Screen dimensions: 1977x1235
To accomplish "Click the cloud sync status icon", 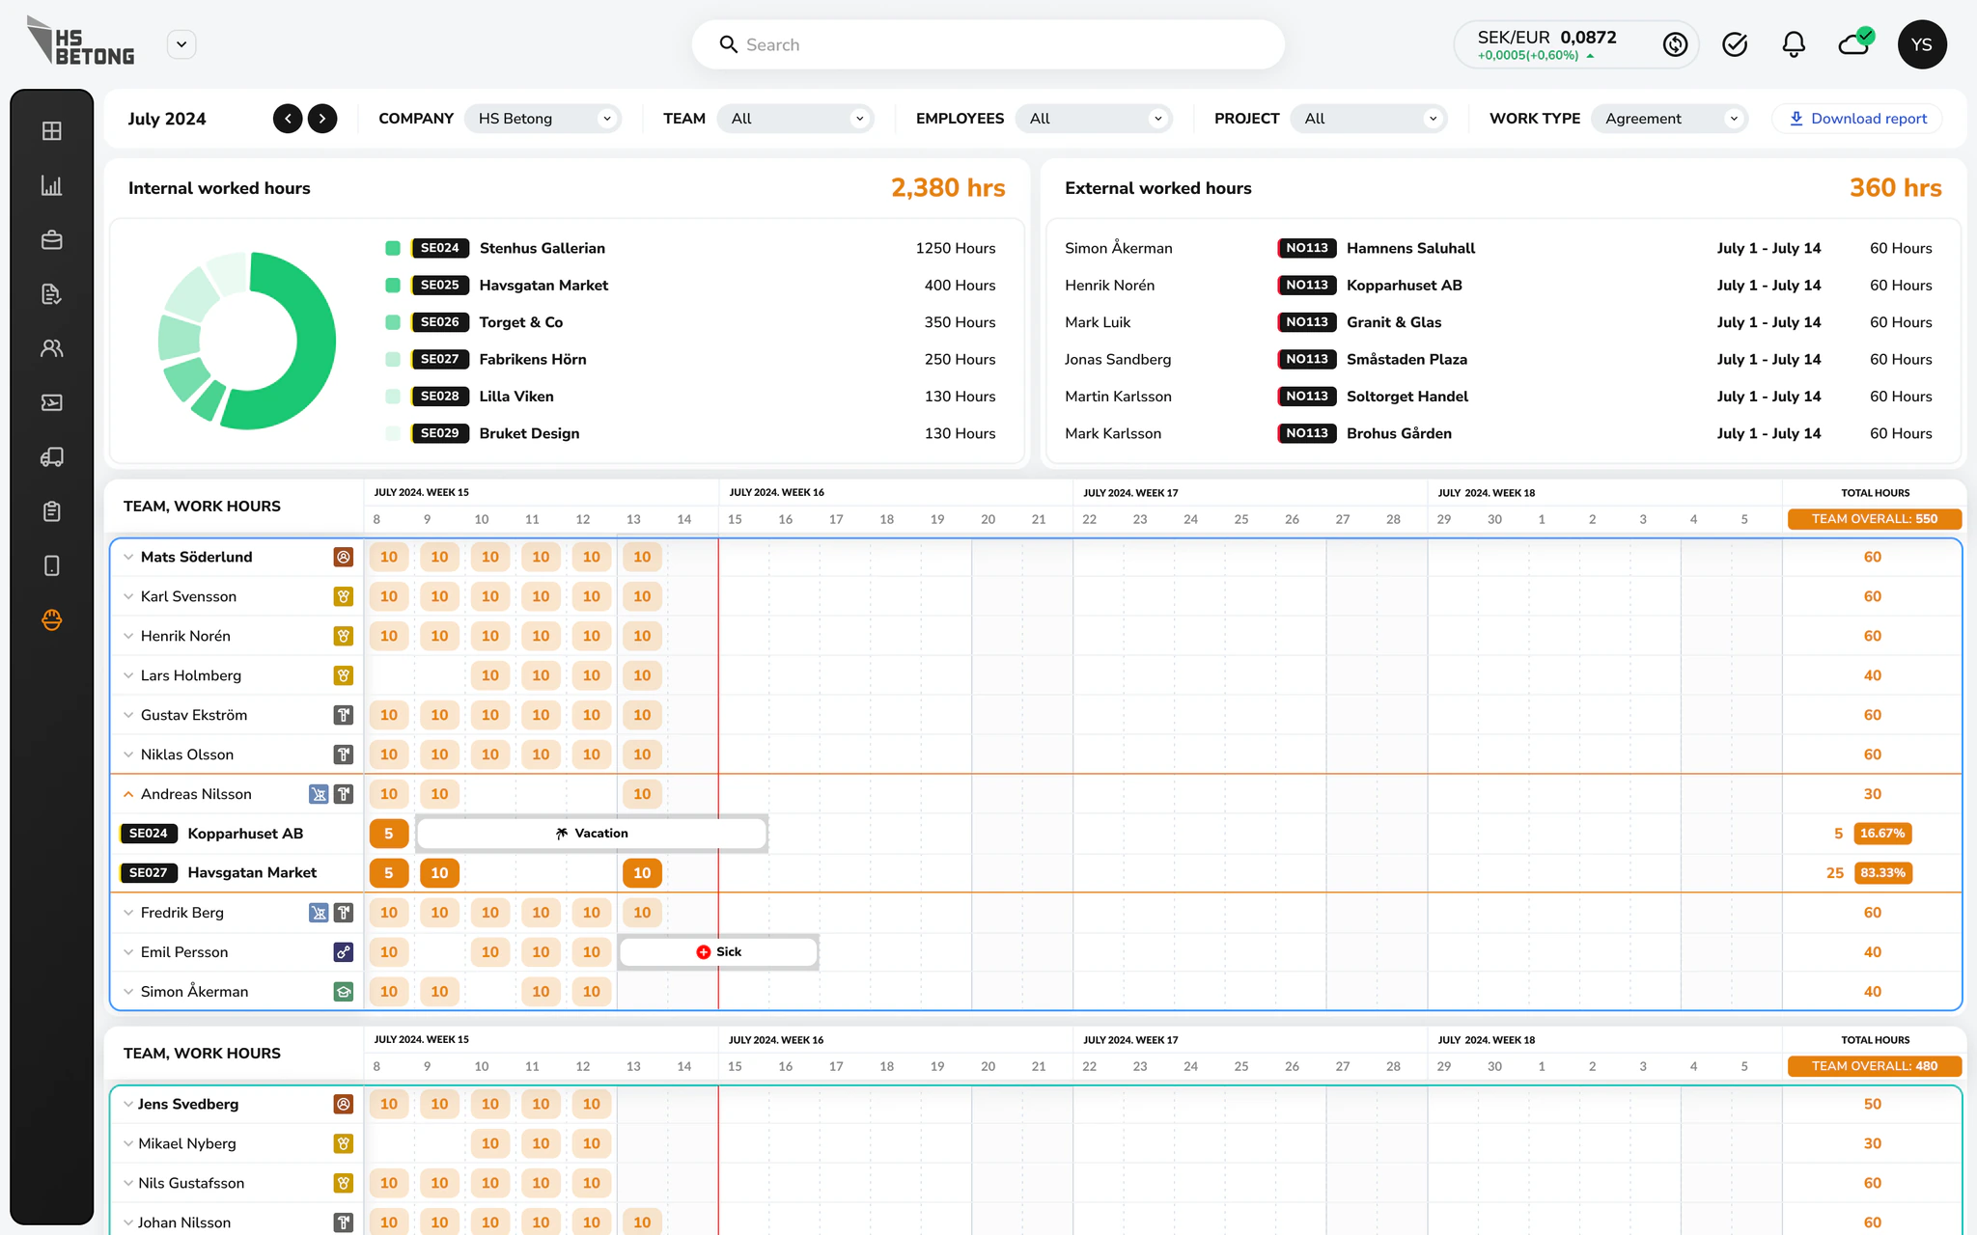I will pyautogui.click(x=1854, y=42).
